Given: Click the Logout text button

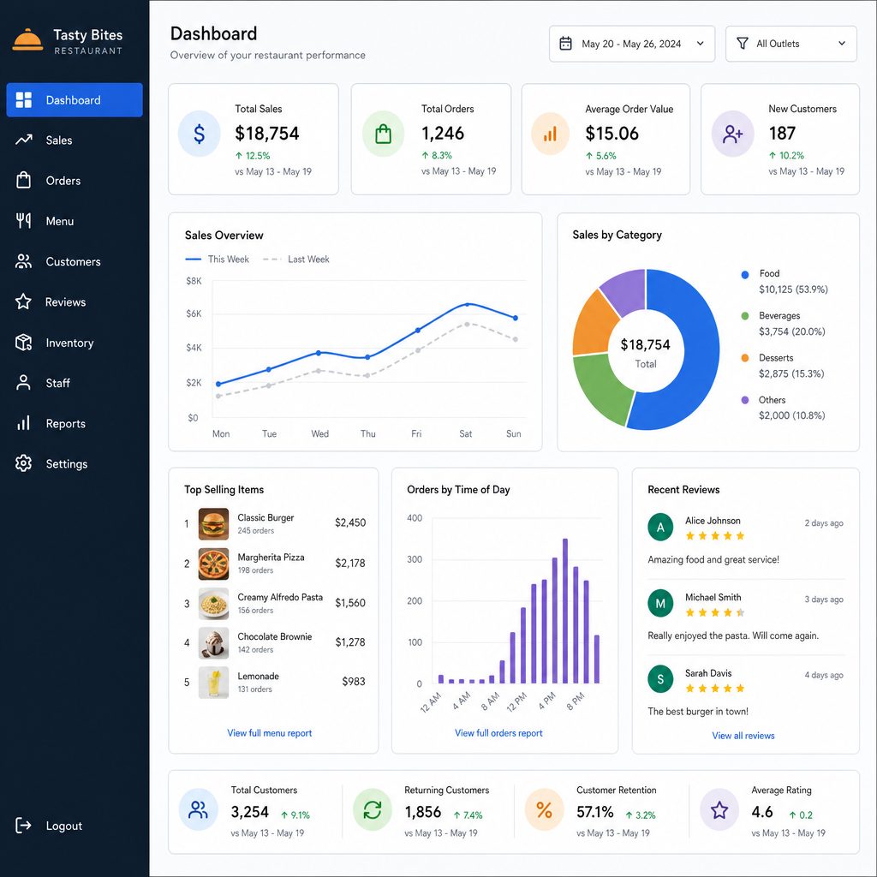Looking at the screenshot, I should pos(64,826).
